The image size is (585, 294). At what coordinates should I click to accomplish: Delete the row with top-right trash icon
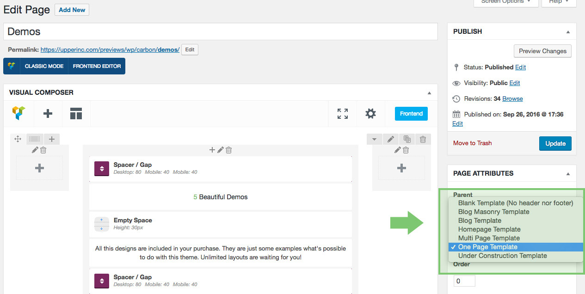pyautogui.click(x=423, y=139)
